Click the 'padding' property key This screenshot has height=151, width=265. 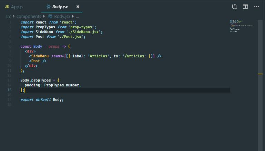32,85
